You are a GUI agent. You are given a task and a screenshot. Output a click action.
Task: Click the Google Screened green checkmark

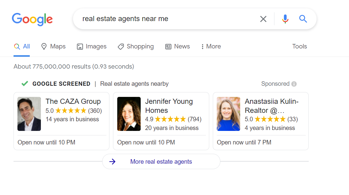click(x=25, y=84)
